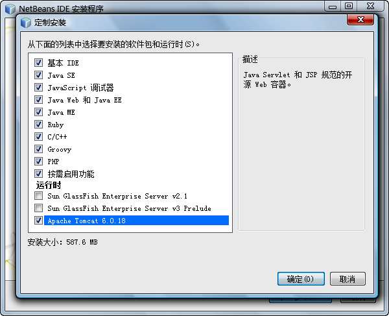Screen dimensions: 389x316
Task: Deselect the Ruby package checkbox
Action: click(38, 124)
